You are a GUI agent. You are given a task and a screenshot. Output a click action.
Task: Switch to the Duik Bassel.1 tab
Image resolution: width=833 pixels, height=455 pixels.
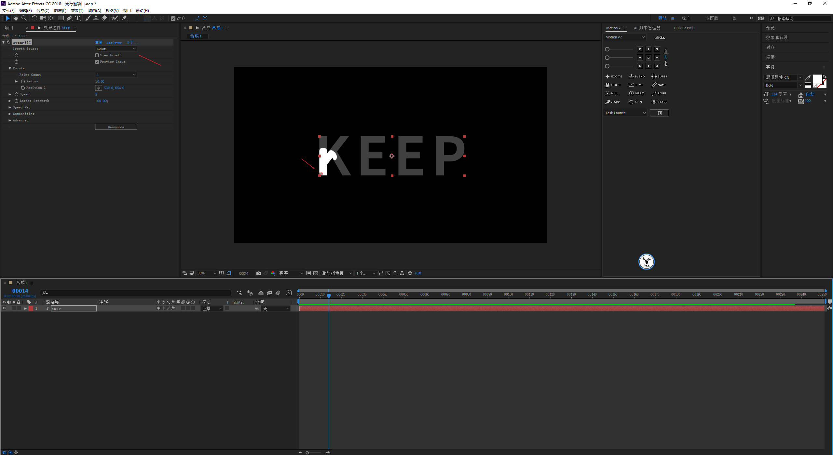(684, 28)
